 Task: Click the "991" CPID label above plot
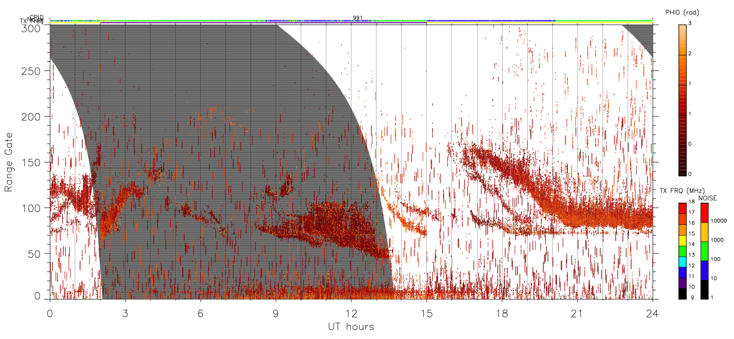[357, 17]
